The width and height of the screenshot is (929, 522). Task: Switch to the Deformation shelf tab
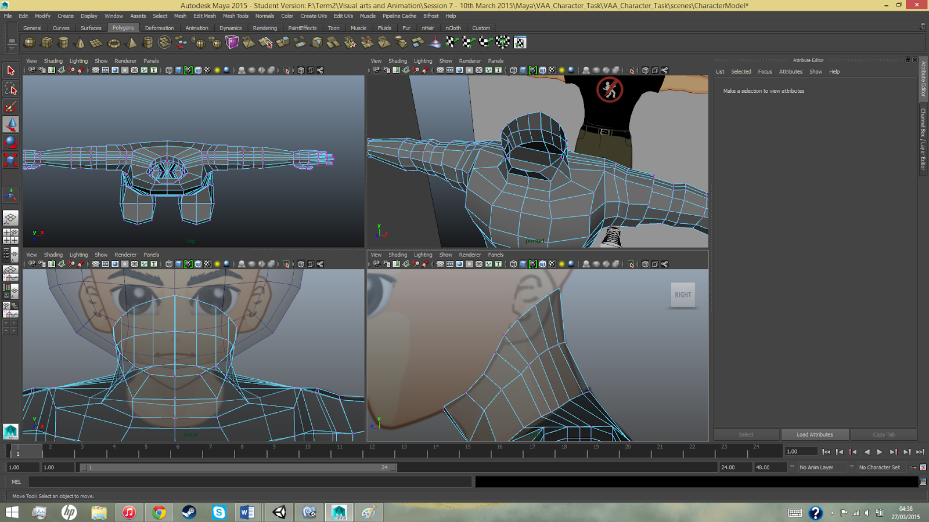click(159, 28)
